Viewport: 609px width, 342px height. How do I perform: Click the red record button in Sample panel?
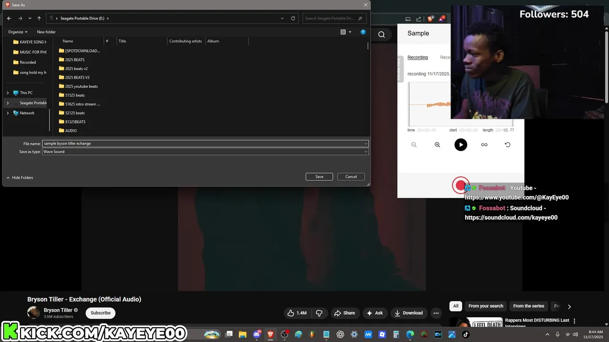pyautogui.click(x=460, y=185)
